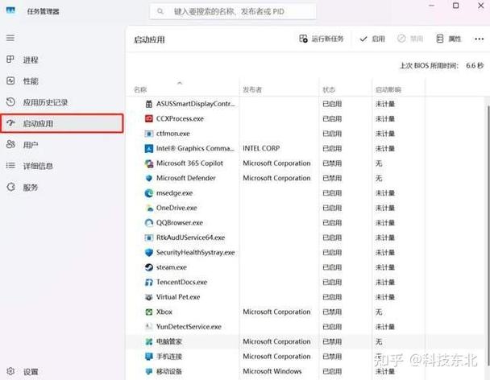Click YunDetectService.exe icon
The width and height of the screenshot is (490, 380).
pos(149,327)
